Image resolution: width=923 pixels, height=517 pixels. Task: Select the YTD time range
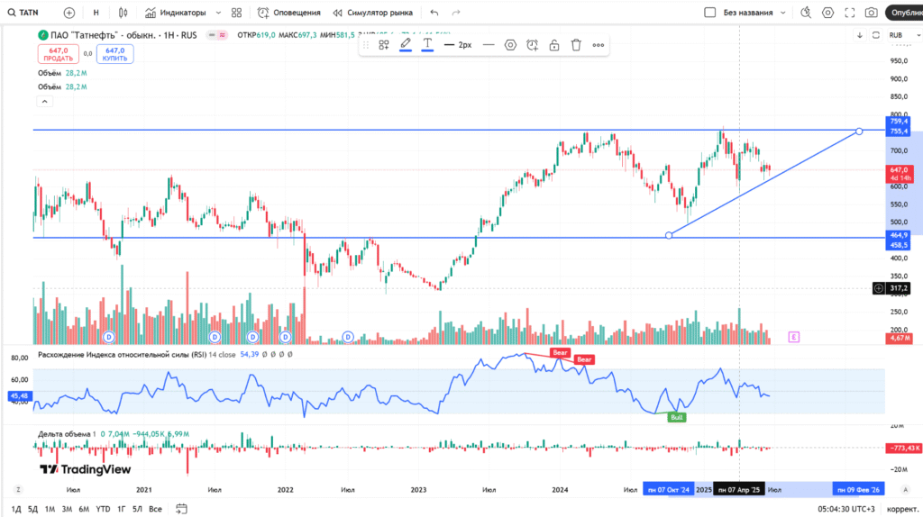(x=103, y=509)
